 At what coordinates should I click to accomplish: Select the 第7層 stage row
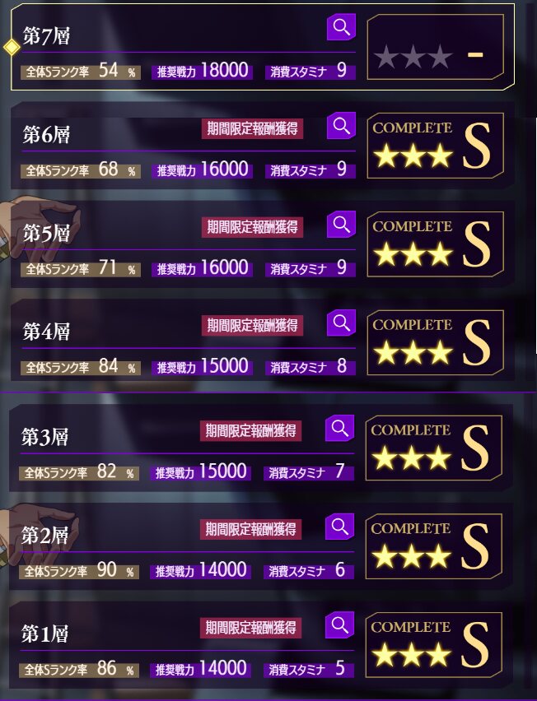click(262, 47)
